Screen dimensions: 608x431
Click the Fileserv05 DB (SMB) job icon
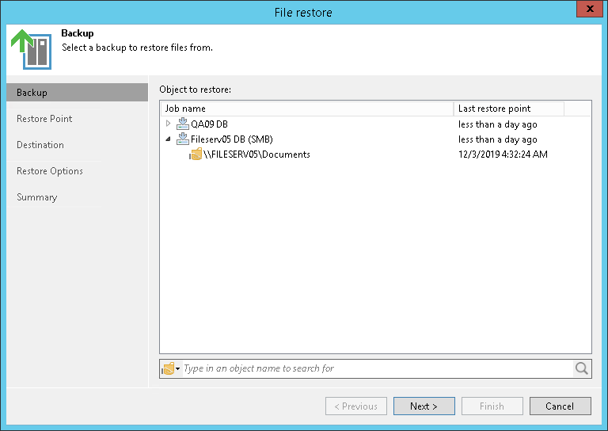(183, 139)
